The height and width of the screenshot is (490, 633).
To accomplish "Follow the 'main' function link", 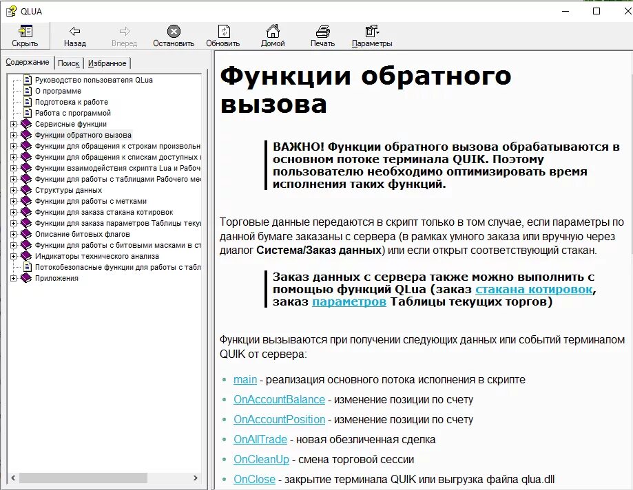I will click(x=245, y=380).
